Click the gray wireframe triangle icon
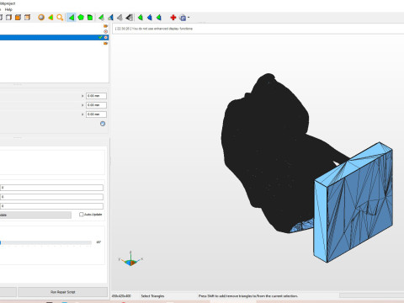The height and width of the screenshot is (303, 404). (x=120, y=18)
